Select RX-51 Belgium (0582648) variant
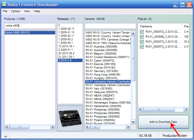 108,54
